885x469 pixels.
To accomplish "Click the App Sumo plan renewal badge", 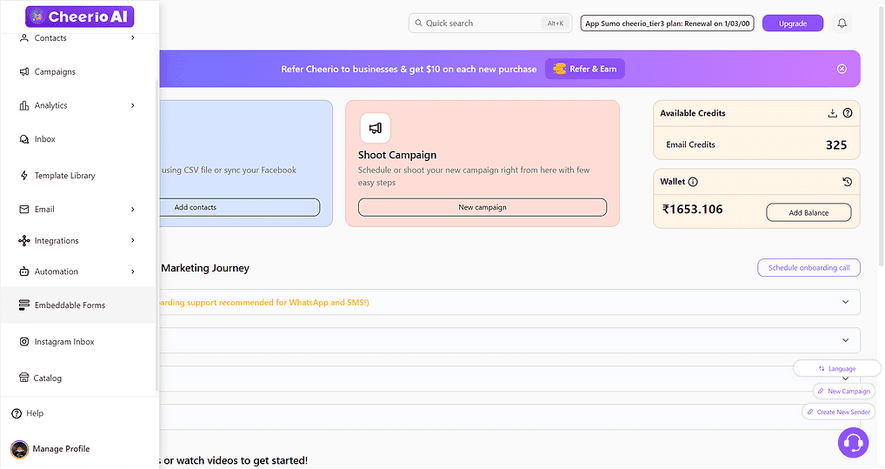I will [x=667, y=23].
